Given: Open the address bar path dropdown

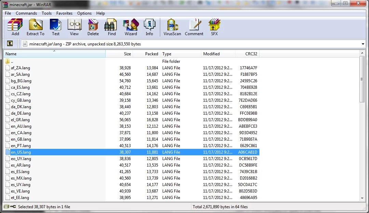Looking at the screenshot, I should point(363,44).
